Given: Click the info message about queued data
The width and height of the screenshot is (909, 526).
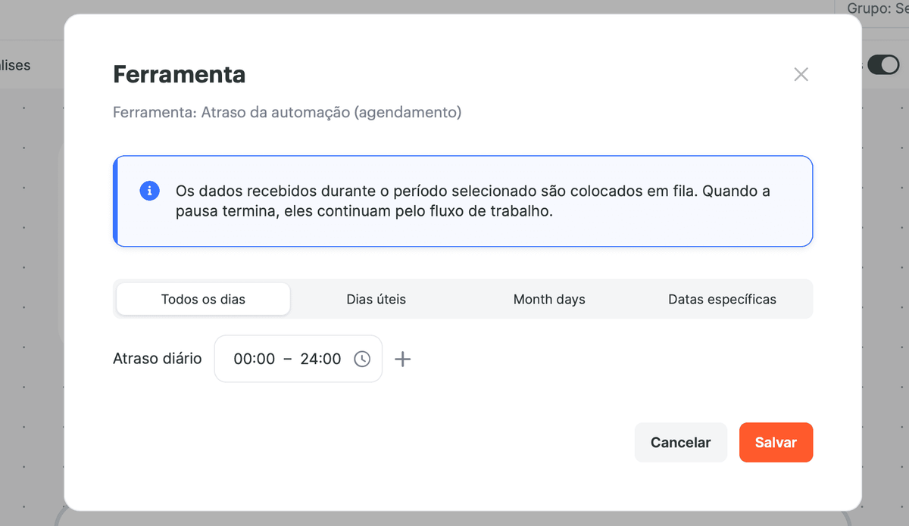Looking at the screenshot, I should coord(473,201).
